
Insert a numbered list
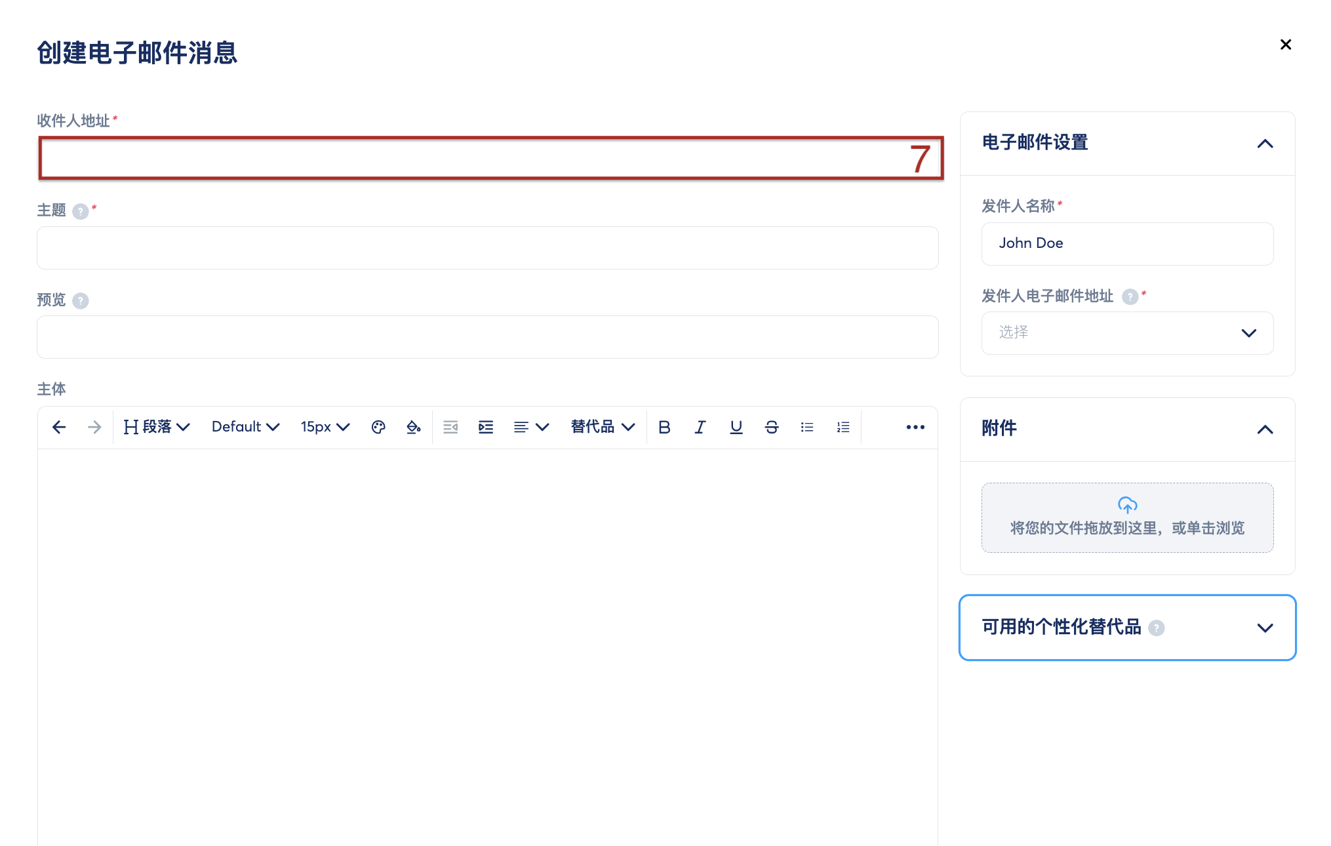[x=843, y=427]
